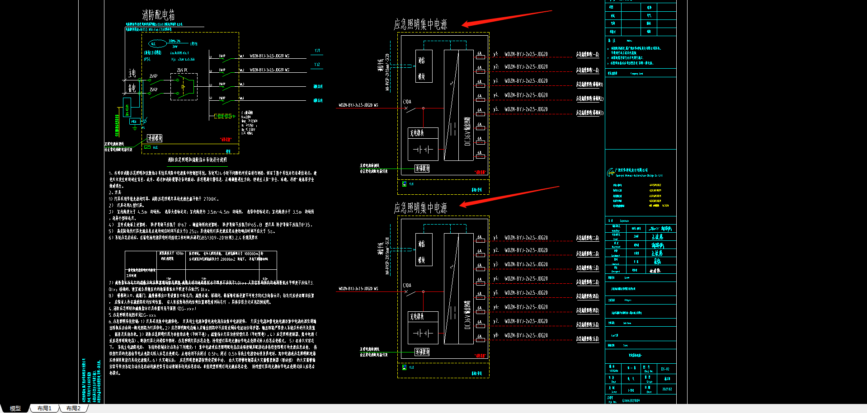
Task: Select drawing number DS-02 in title block
Action: (x=665, y=369)
